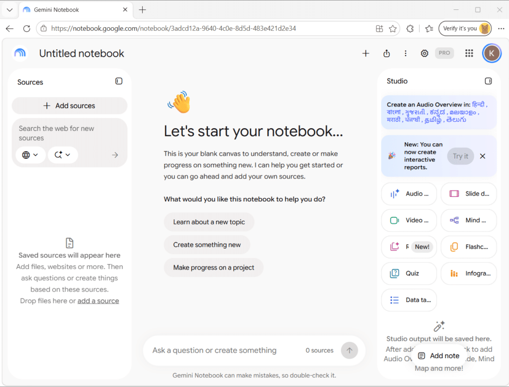The height and width of the screenshot is (387, 509).
Task: Create a Reports item marked New!
Action: [x=409, y=247]
